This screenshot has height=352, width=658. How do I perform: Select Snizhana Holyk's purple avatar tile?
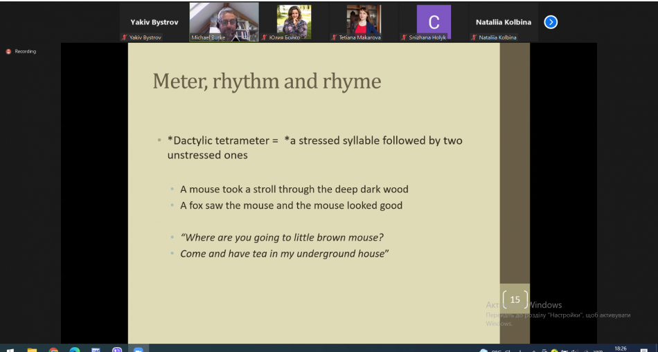(434, 21)
